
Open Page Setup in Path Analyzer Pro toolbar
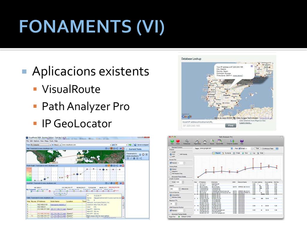tap(197, 141)
